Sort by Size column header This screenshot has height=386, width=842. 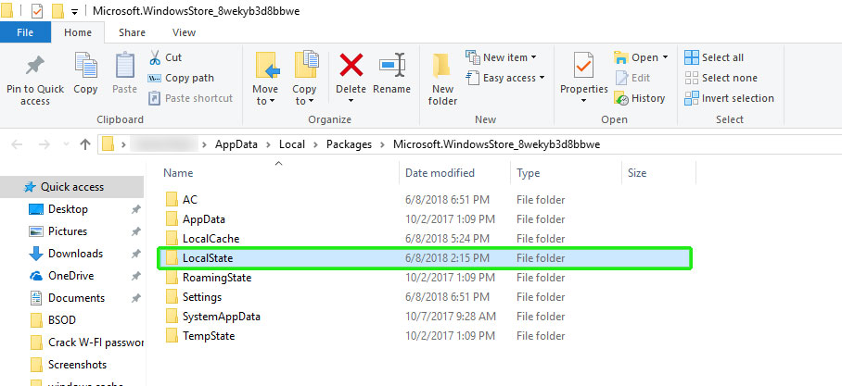pyautogui.click(x=637, y=173)
